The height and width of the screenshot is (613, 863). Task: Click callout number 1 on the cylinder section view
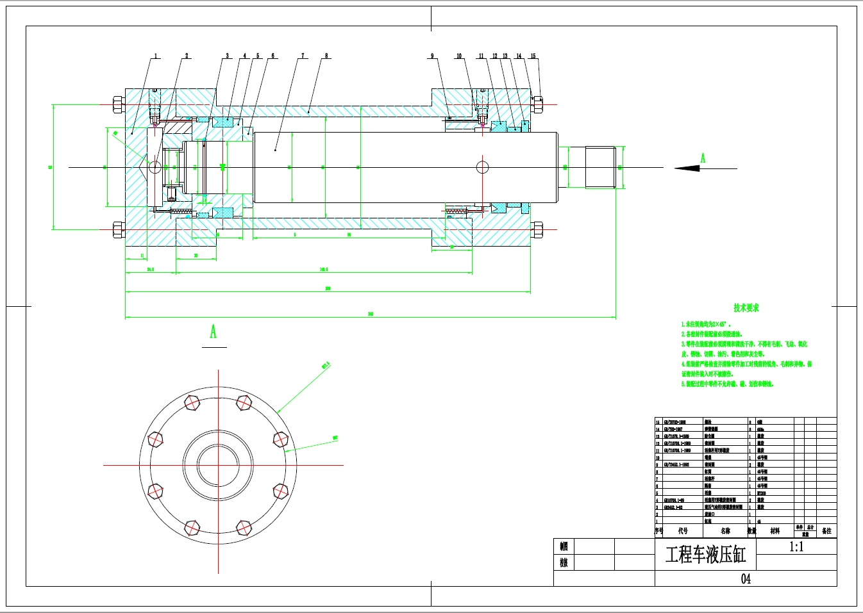tap(155, 56)
